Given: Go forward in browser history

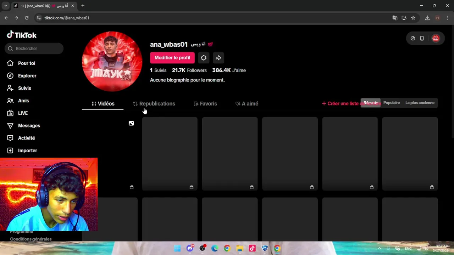Looking at the screenshot, I should (16, 18).
